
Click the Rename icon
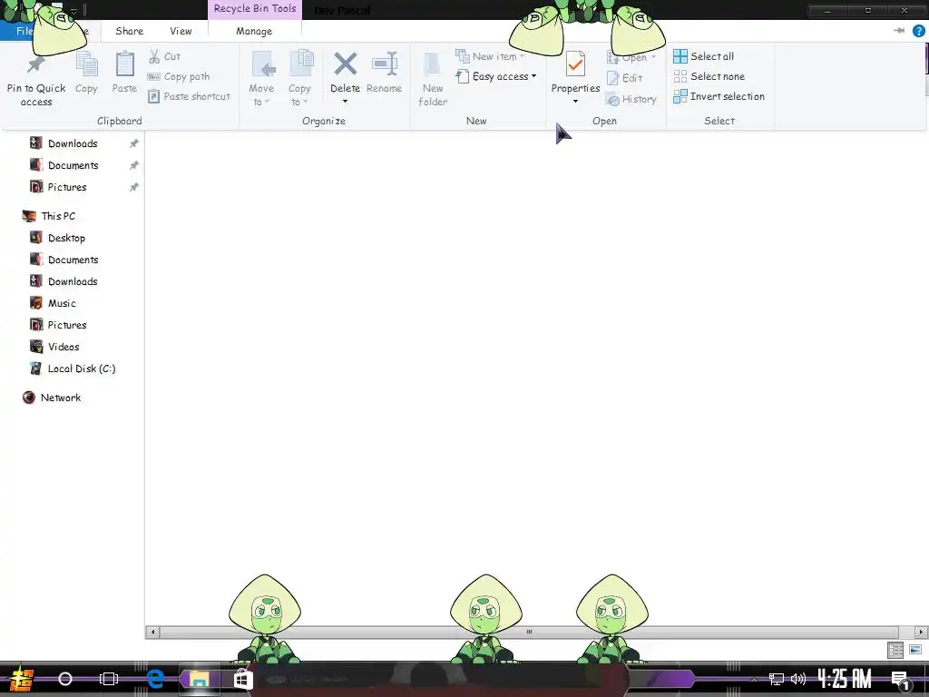(x=384, y=64)
